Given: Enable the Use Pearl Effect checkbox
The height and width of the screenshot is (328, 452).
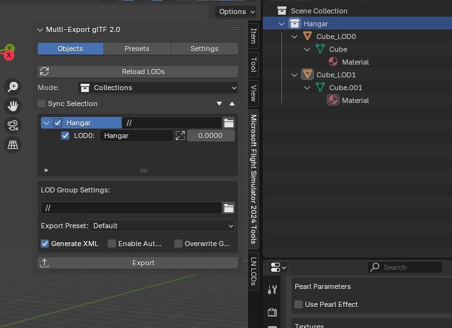Looking at the screenshot, I should [299, 304].
